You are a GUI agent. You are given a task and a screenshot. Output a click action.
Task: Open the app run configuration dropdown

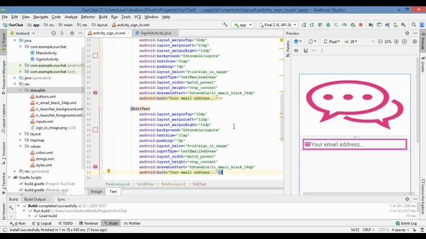click(x=243, y=25)
